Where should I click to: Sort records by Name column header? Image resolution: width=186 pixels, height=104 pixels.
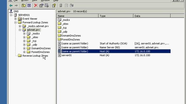click(78, 16)
